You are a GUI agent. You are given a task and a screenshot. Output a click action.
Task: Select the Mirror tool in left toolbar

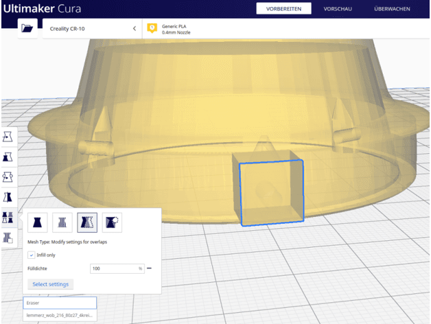(8, 197)
